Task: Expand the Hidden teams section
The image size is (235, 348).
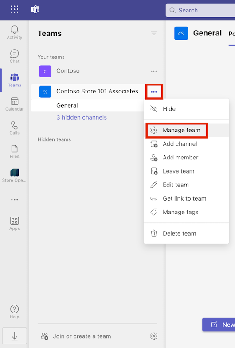Action: point(54,139)
